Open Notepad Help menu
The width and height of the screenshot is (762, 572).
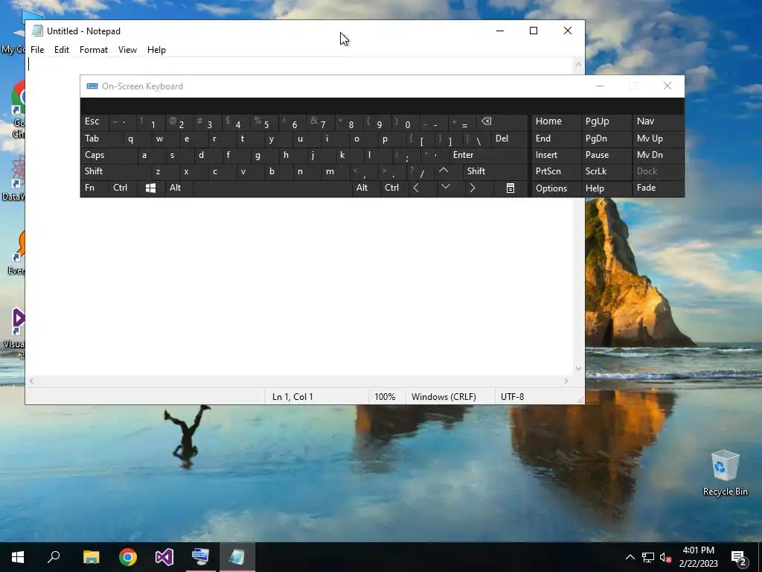[x=156, y=50]
